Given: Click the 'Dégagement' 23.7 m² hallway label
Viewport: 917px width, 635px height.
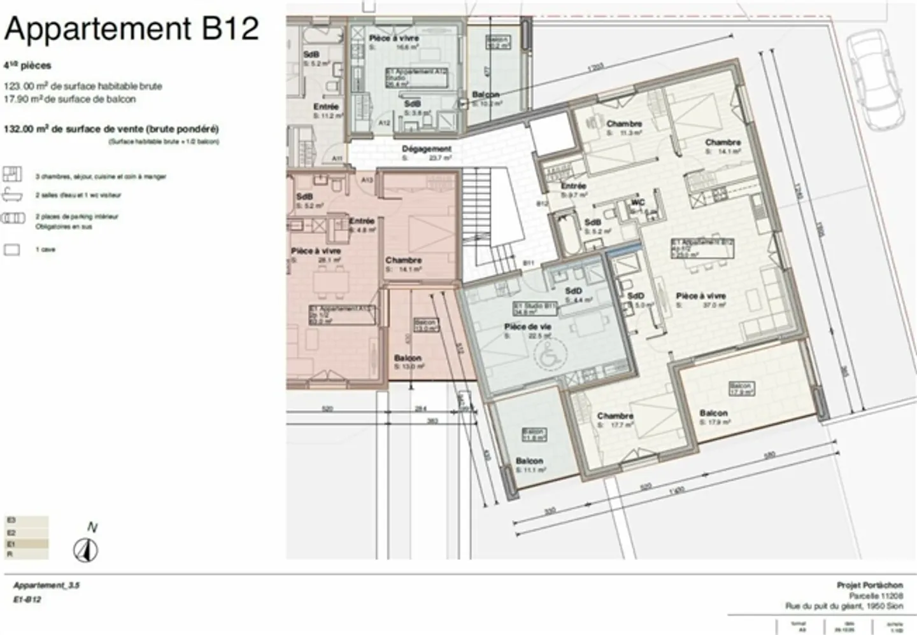Looking at the screenshot, I should pos(427,150).
